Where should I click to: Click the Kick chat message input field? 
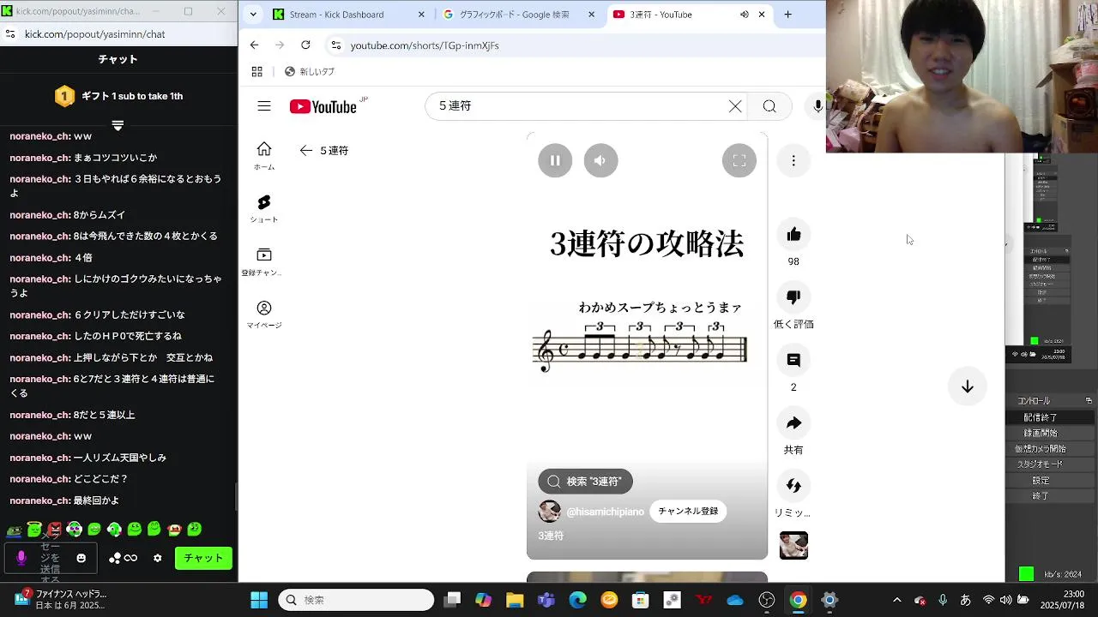point(51,558)
